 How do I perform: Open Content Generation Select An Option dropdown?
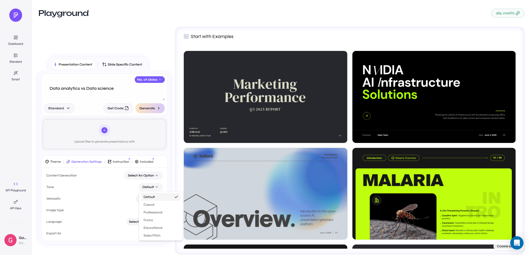click(x=143, y=175)
